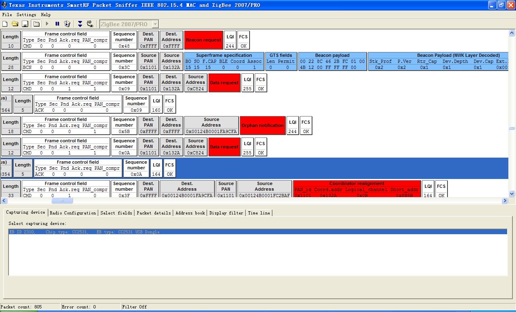Viewport: 516px width, 312px height.
Task: Click 'Error count: 0' in status bar
Action: coord(79,307)
